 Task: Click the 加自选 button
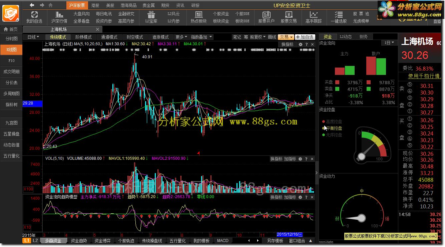coord(305,37)
